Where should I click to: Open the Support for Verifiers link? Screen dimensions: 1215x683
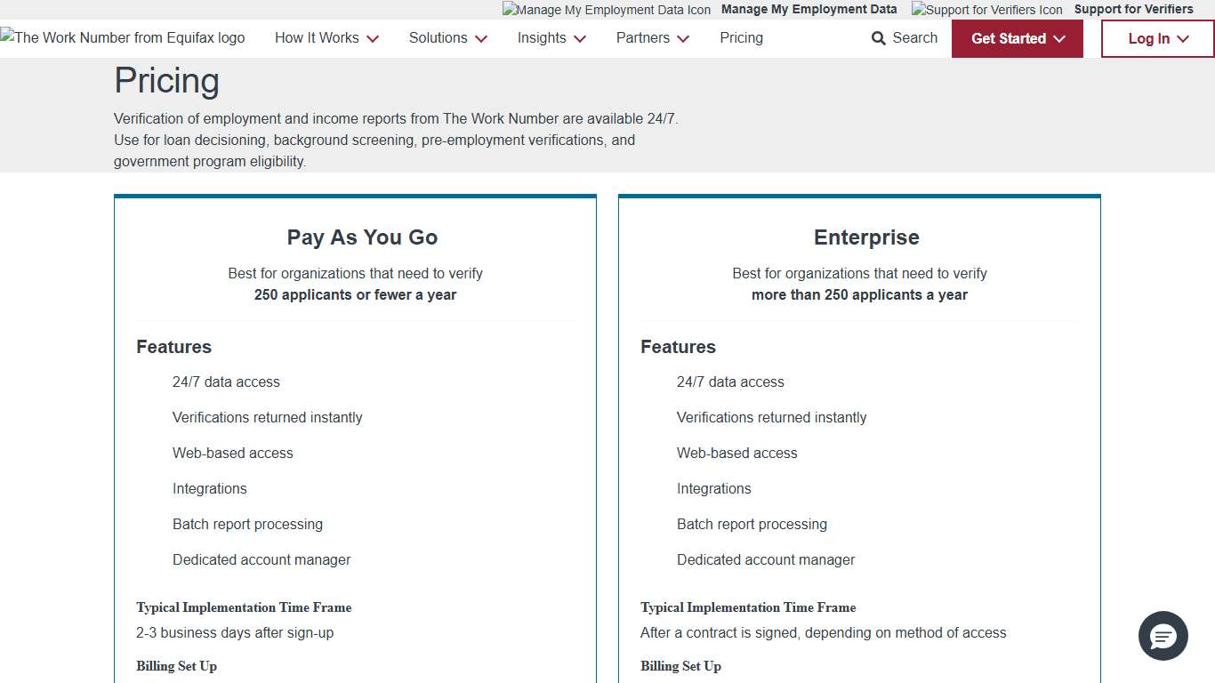pos(1134,9)
